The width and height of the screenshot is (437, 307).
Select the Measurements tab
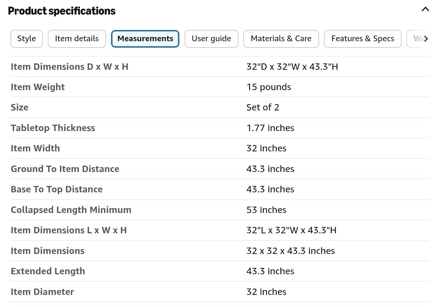[145, 39]
